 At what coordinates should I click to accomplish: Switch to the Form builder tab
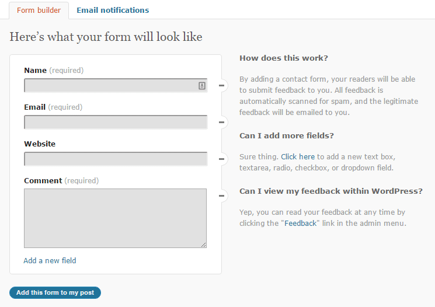tap(39, 11)
